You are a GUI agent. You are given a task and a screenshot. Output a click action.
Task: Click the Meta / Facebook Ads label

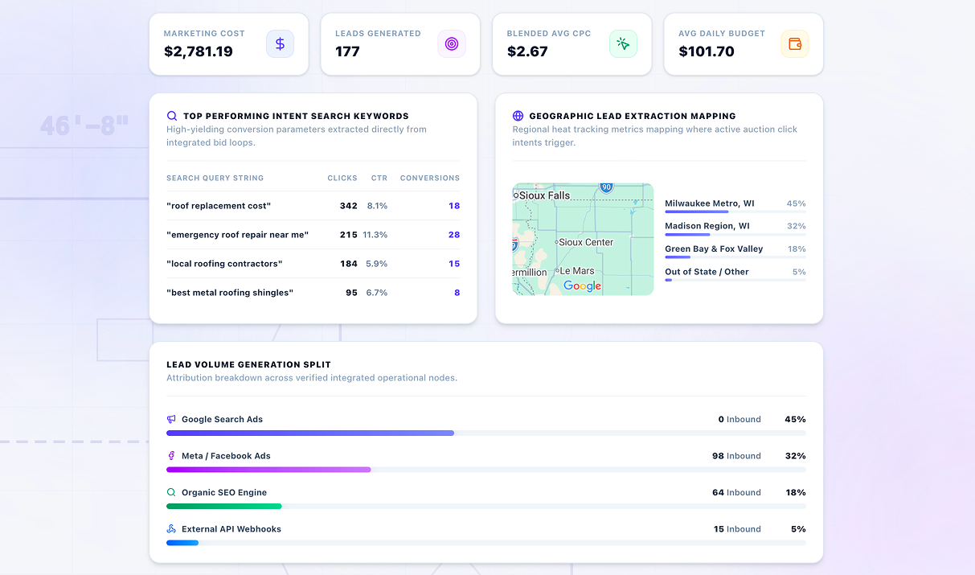click(x=226, y=456)
